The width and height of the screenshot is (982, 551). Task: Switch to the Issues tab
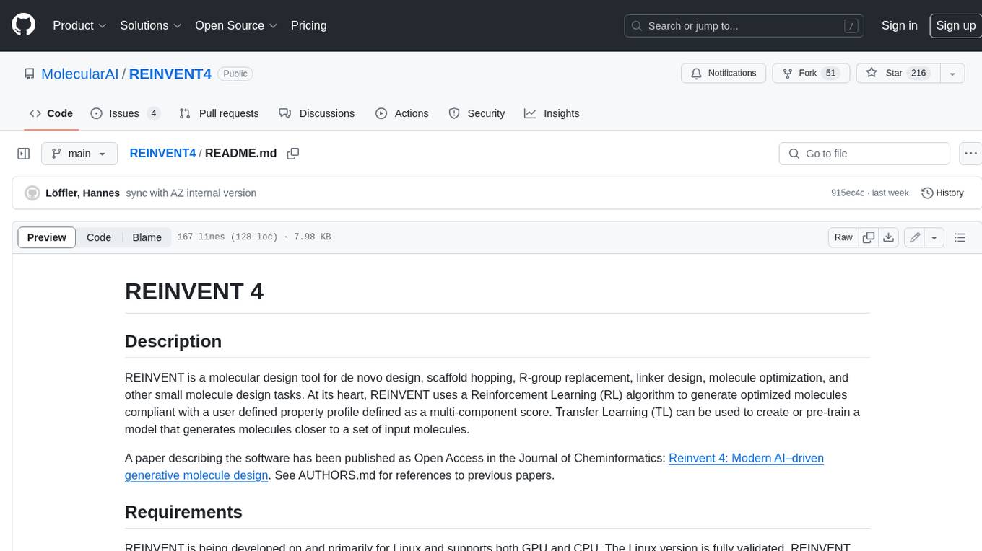point(126,113)
